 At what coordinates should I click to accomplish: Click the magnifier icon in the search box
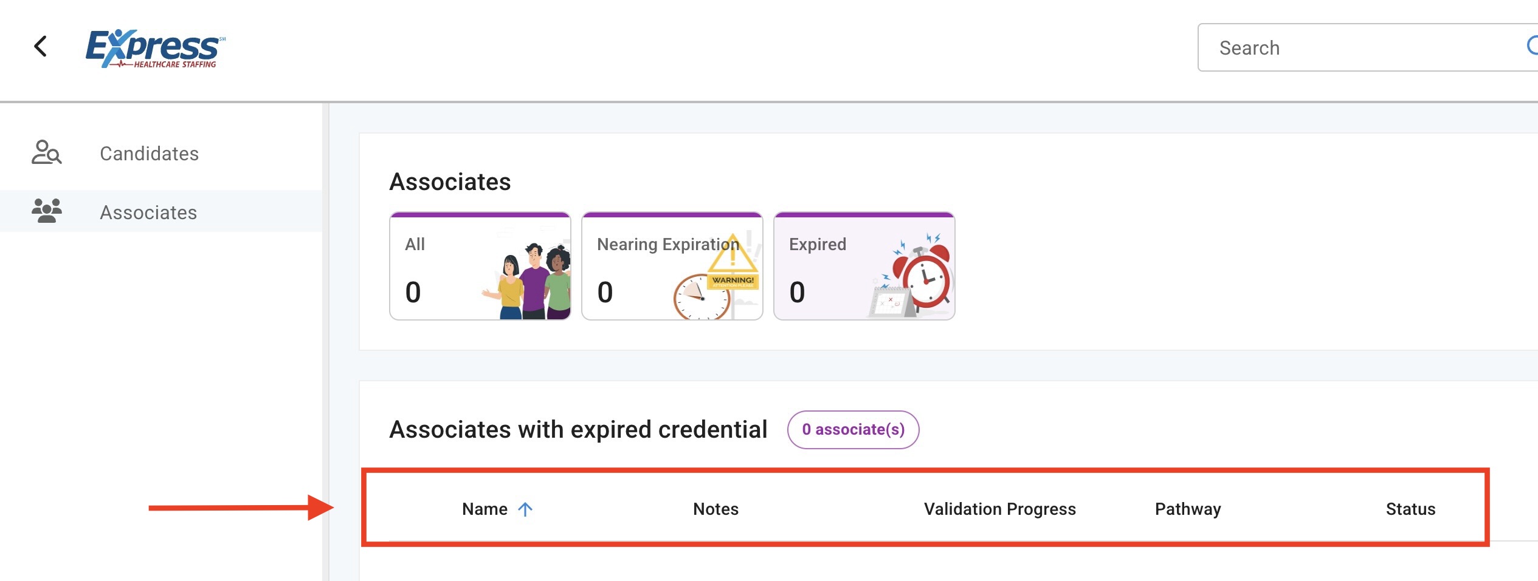(x=1532, y=46)
